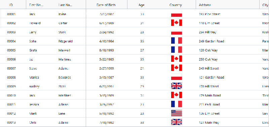Click the City column header
The height and width of the screenshot is (127, 269).
(x=265, y=5)
